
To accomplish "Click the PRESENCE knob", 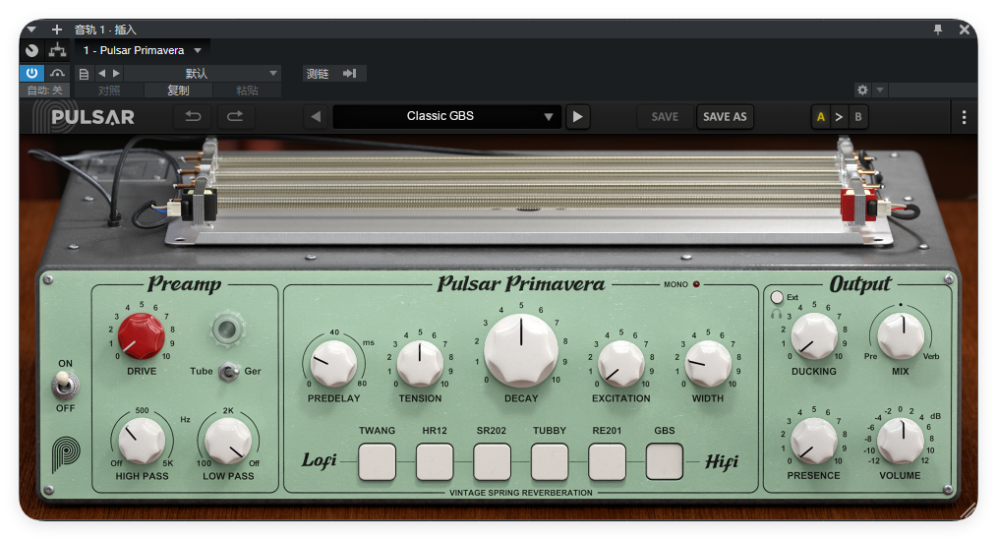I will pos(814,441).
